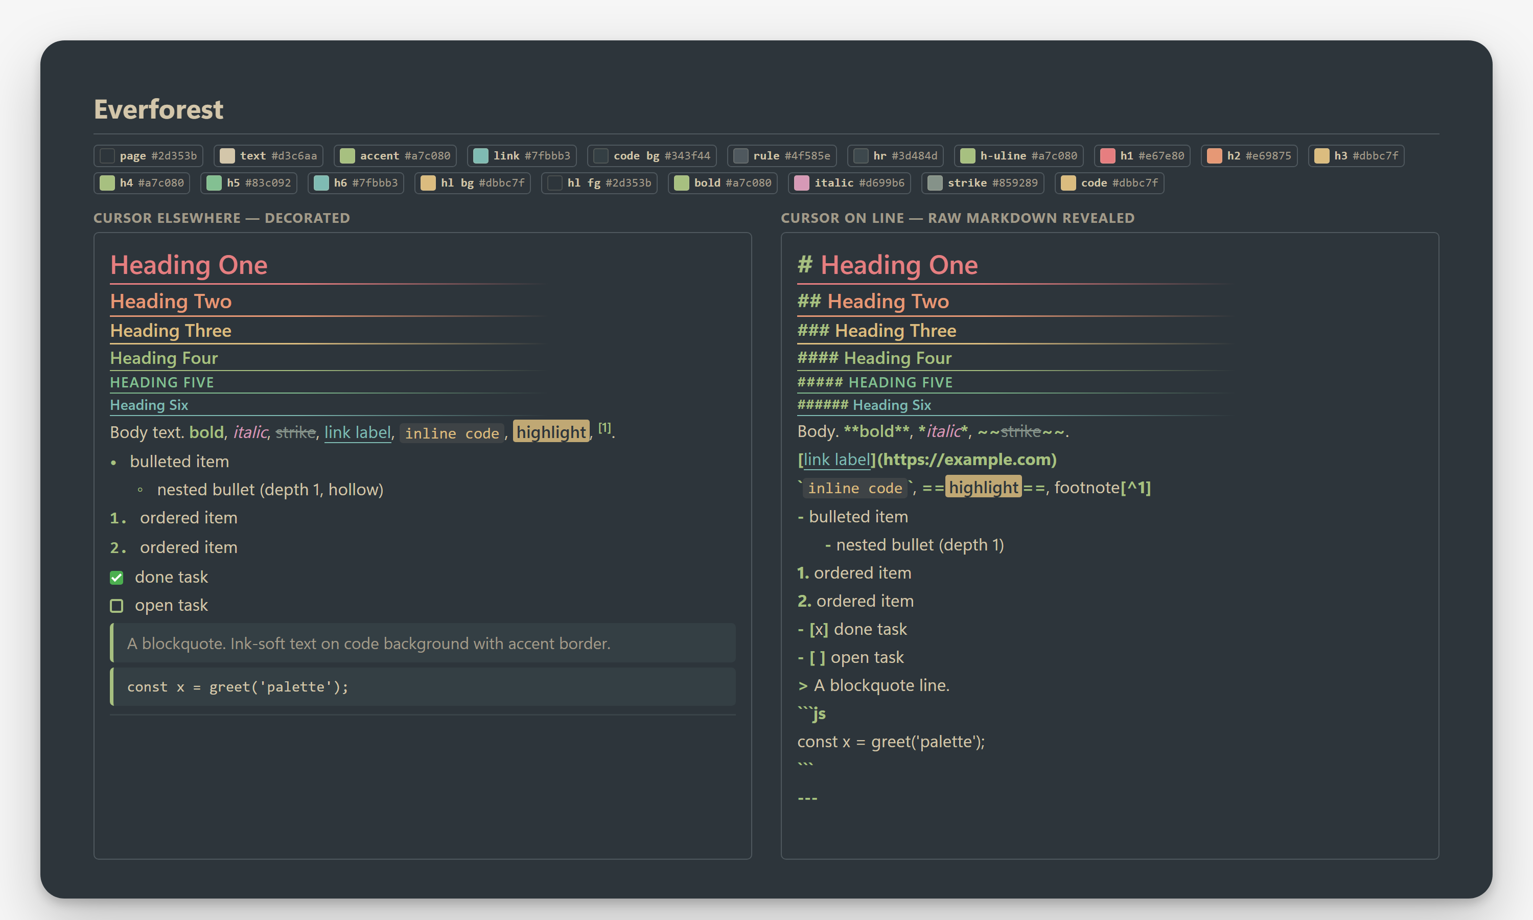The width and height of the screenshot is (1533, 920).
Task: Choose the h1 #e67e80 swatch
Action: point(1142,155)
